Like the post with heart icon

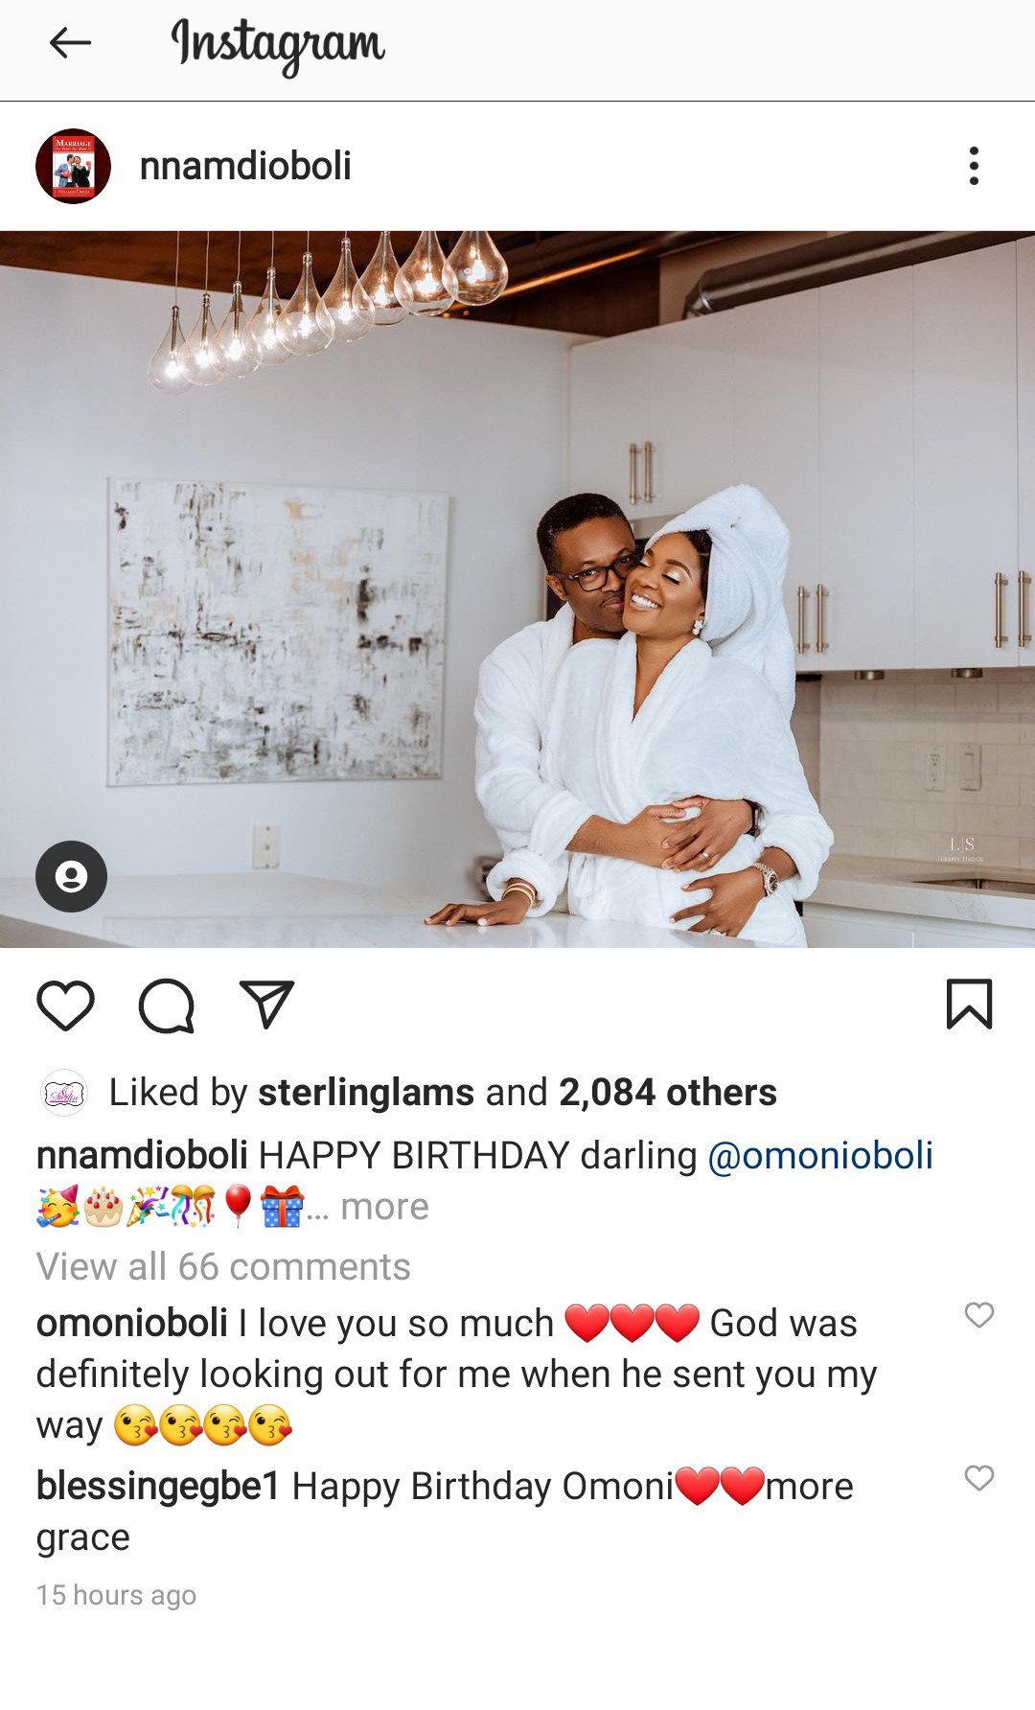pos(65,1005)
